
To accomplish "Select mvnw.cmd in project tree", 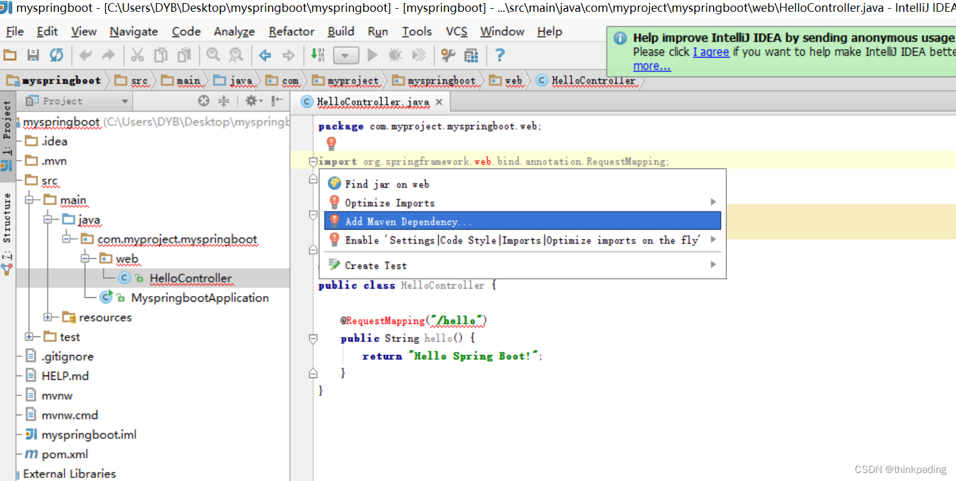I will tap(70, 415).
